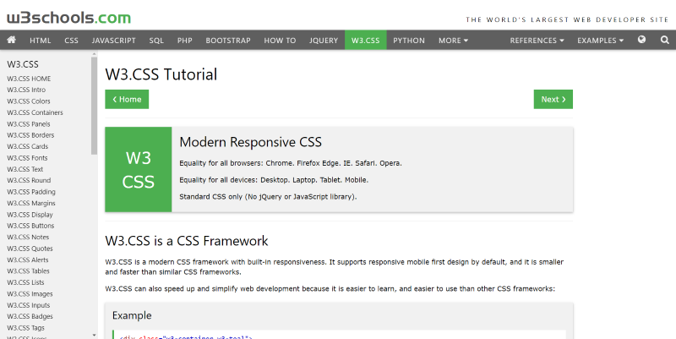Click the sidebar scroll up arrow
Screen dimensions: 676x339
pos(95,54)
